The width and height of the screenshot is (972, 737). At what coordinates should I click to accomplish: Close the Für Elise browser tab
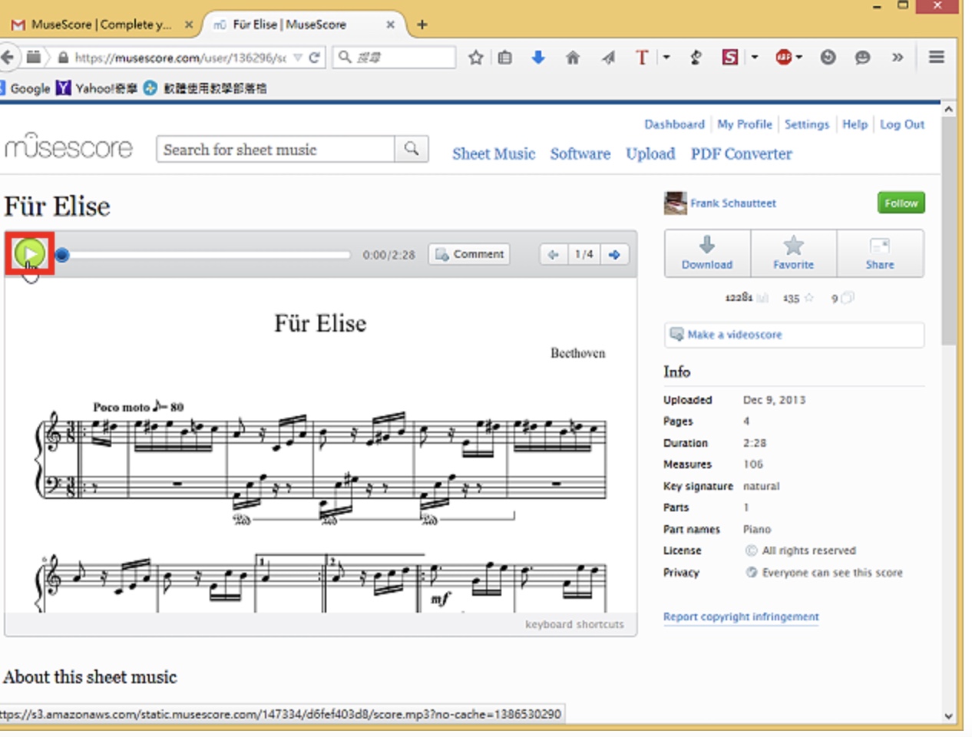click(390, 25)
